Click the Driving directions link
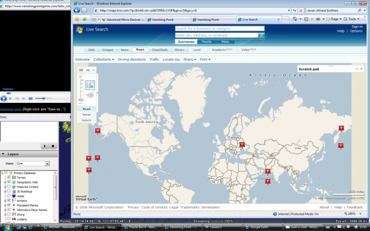The width and height of the screenshot is (370, 231). pos(132,59)
